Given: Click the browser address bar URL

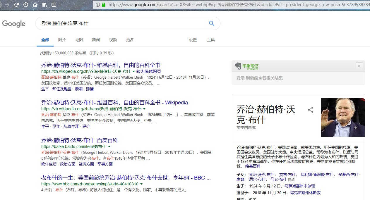Looking at the screenshot, I should (x=239, y=5).
